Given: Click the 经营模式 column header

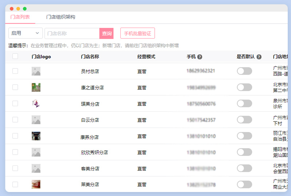Looking at the screenshot, I should click(x=146, y=57).
